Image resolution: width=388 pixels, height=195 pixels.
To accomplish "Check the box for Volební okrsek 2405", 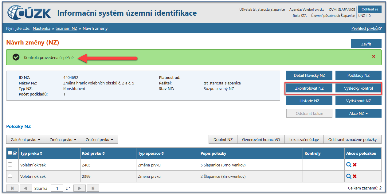I will pos(10,165).
